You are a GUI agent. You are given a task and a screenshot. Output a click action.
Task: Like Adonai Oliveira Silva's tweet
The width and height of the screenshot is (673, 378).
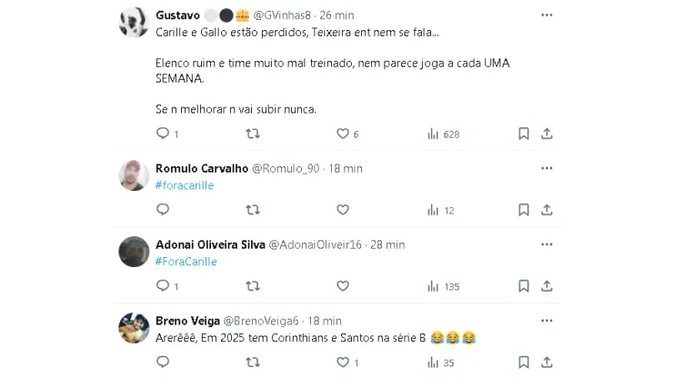tap(343, 286)
